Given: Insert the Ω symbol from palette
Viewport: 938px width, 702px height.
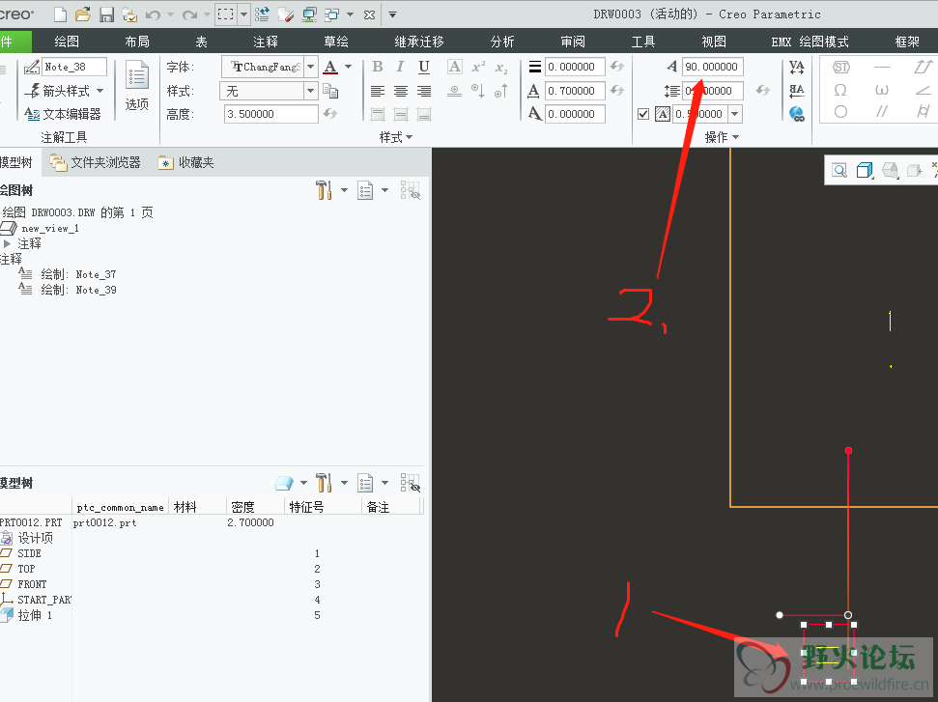Looking at the screenshot, I should 840,91.
